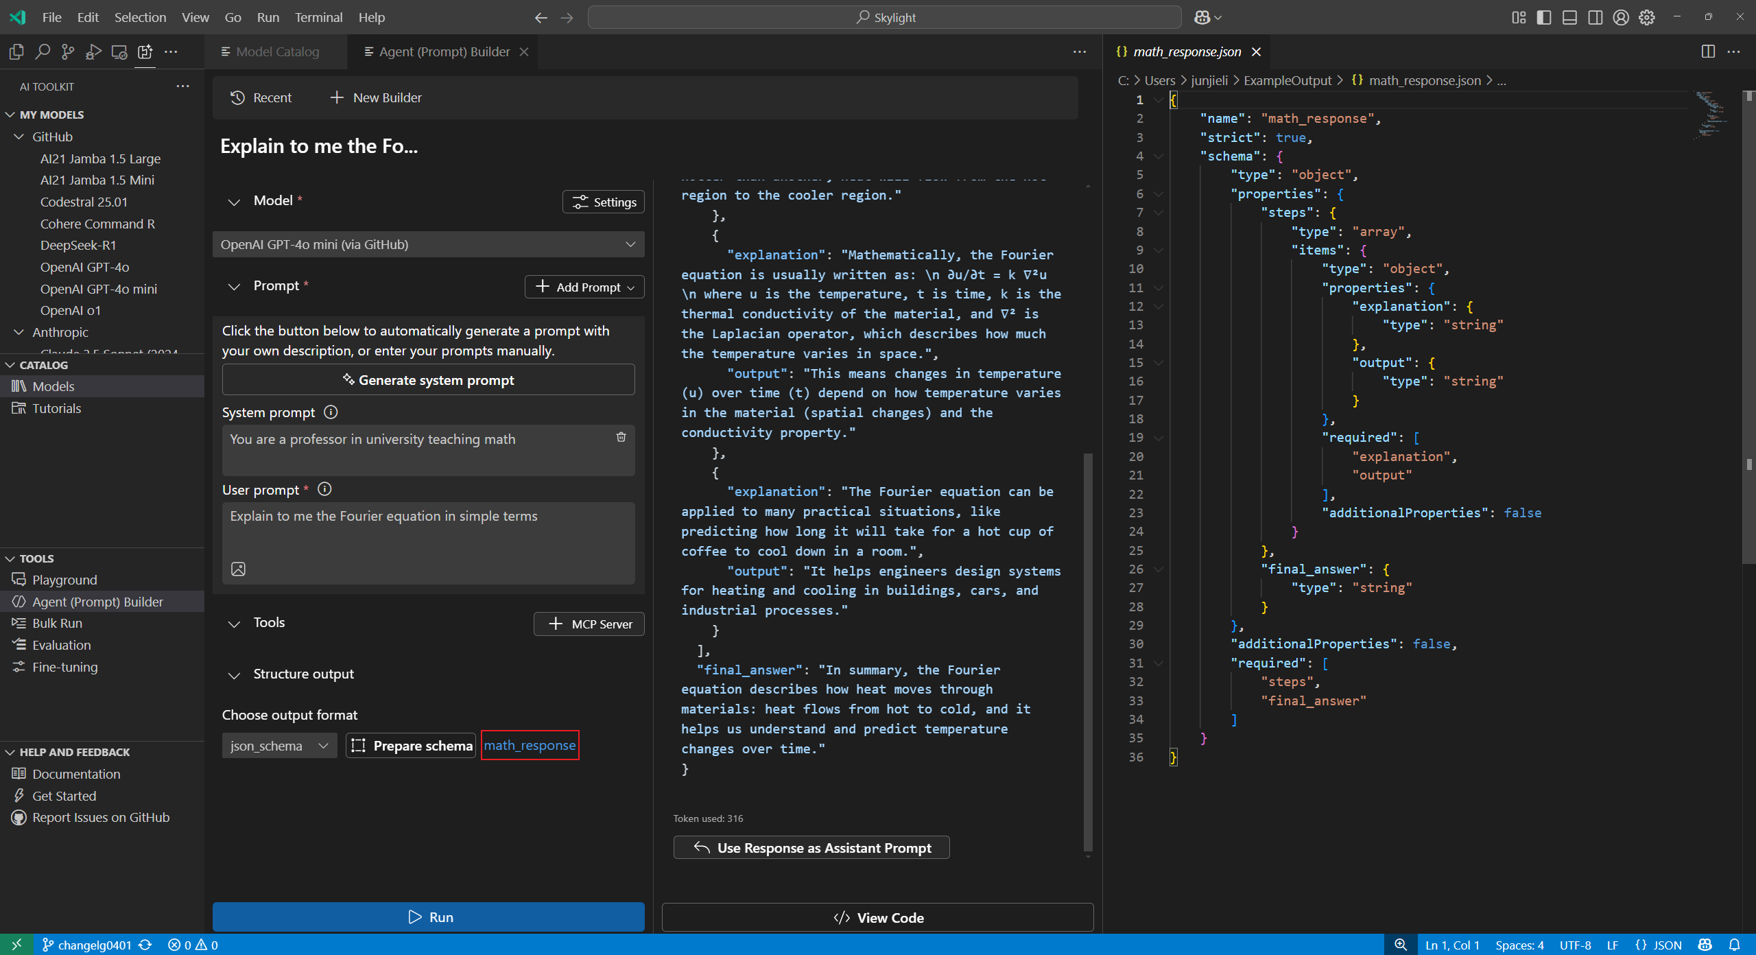The width and height of the screenshot is (1756, 955).
Task: Open the json_schema output format dropdown
Action: pos(279,746)
